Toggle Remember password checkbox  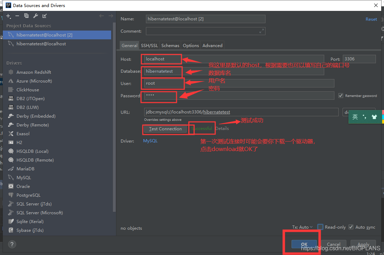point(341,96)
